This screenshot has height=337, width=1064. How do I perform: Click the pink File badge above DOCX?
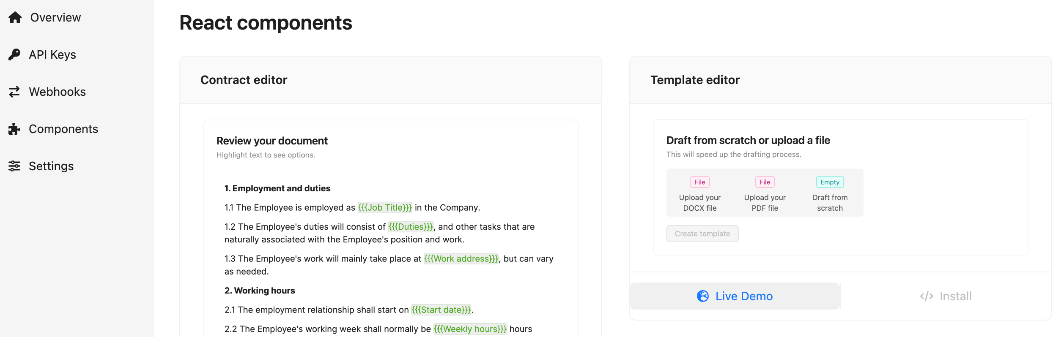700,182
